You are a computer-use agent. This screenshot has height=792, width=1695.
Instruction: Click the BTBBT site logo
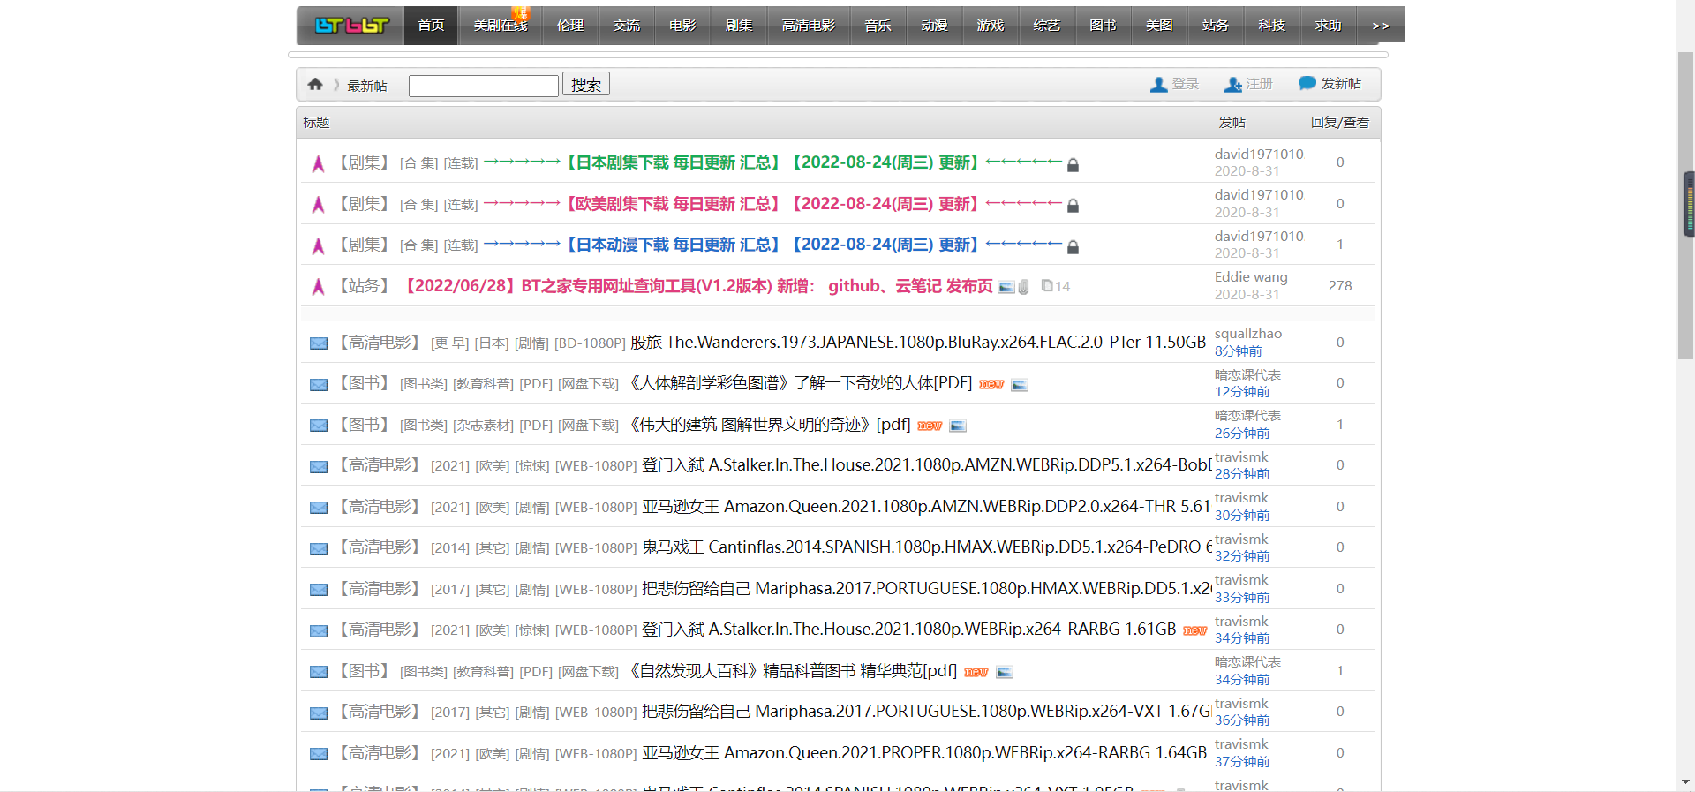(351, 25)
